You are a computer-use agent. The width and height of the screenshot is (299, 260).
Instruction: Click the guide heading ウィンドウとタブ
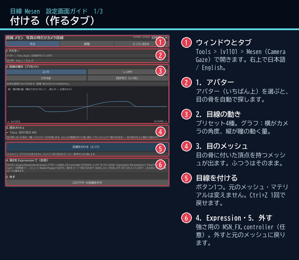(x=224, y=42)
